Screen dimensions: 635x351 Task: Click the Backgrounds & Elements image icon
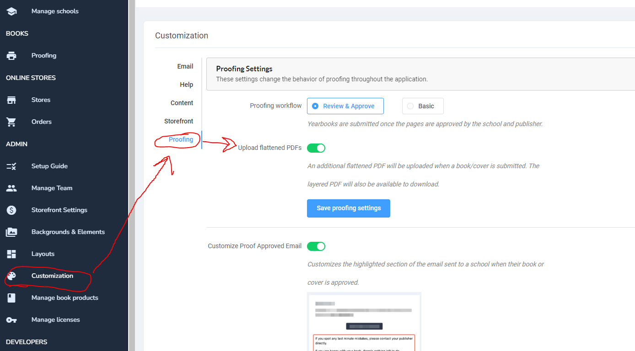click(11, 232)
